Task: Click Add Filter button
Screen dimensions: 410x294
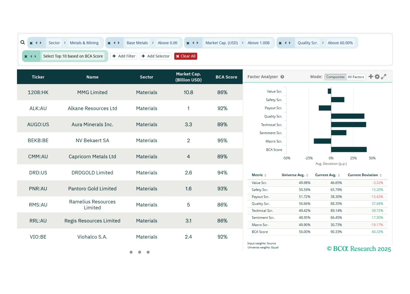Action: coord(124,56)
